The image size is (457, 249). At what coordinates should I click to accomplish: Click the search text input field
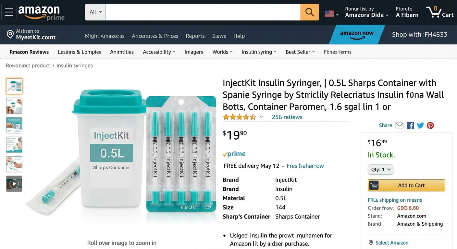[203, 12]
